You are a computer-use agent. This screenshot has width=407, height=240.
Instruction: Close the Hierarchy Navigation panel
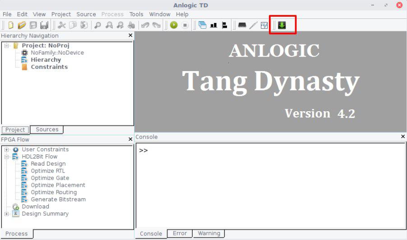130,35
